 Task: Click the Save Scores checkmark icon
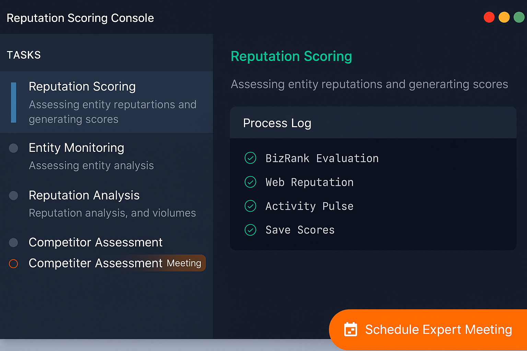point(250,230)
